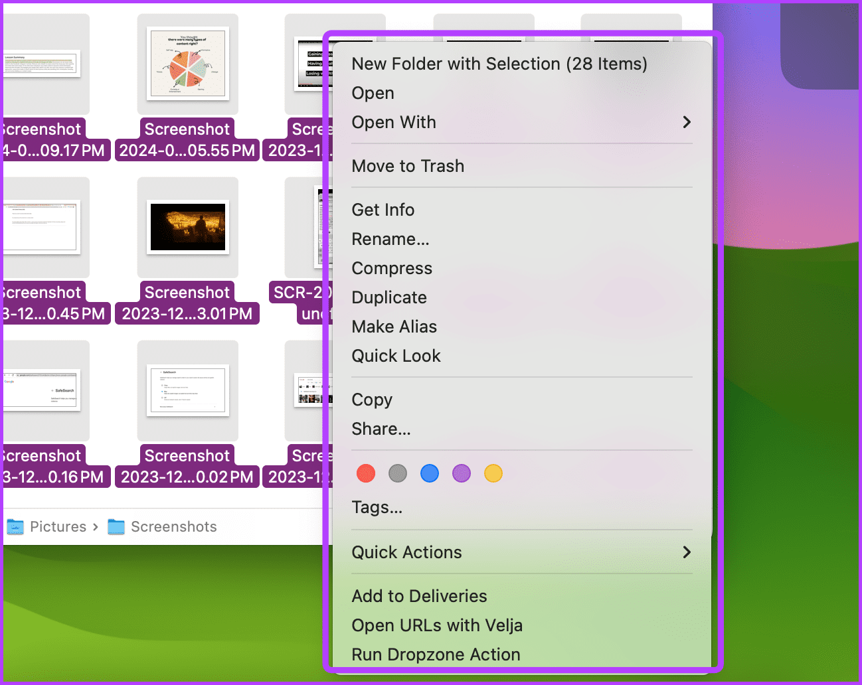Click the Pictures label in the path bar
Viewport: 862px width, 685px height.
(x=58, y=527)
